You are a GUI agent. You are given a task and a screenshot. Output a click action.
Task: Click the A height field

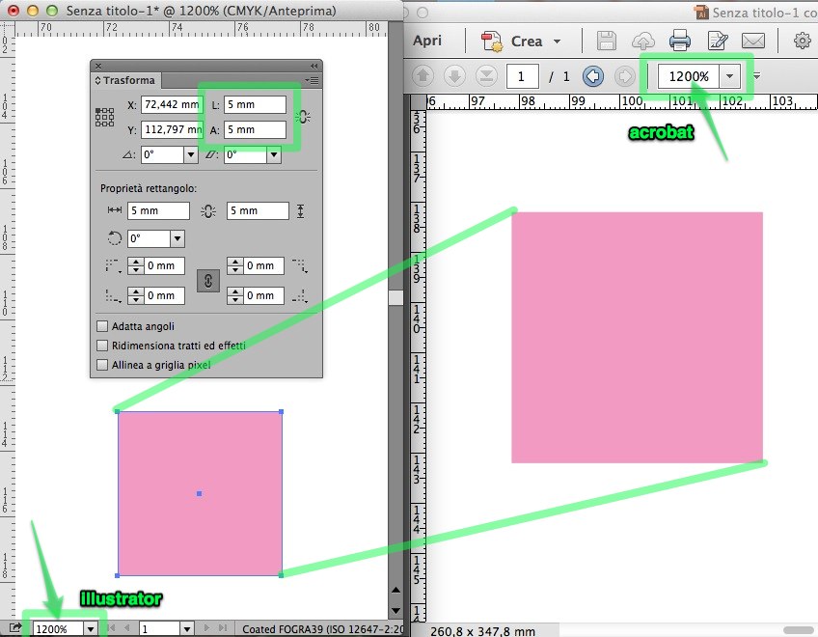coord(255,129)
